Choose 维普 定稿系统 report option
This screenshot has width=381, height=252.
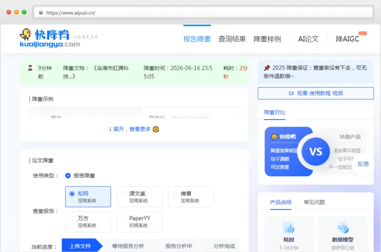click(x=191, y=197)
